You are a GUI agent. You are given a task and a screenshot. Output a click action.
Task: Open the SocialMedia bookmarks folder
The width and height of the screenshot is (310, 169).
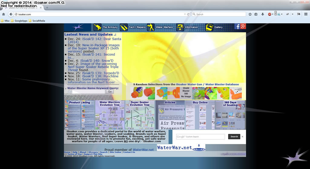coord(37,21)
